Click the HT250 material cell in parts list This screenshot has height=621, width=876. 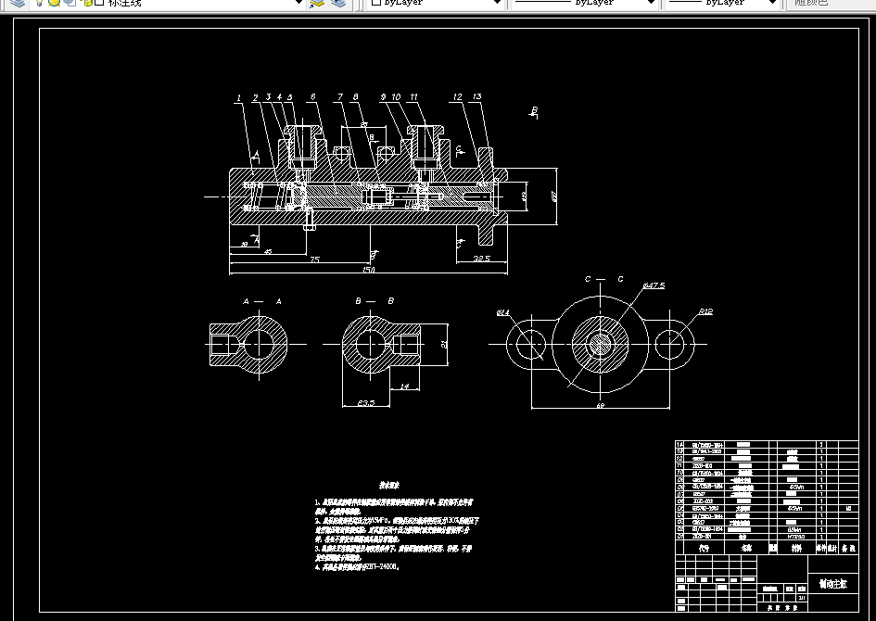tap(795, 536)
